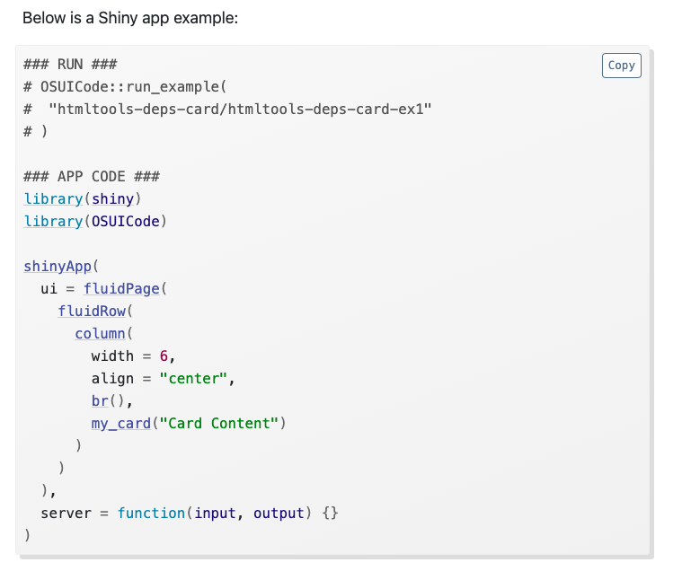Click the 'input' parameter name
Screen dimensions: 682x571
pyautogui.click(x=215, y=514)
